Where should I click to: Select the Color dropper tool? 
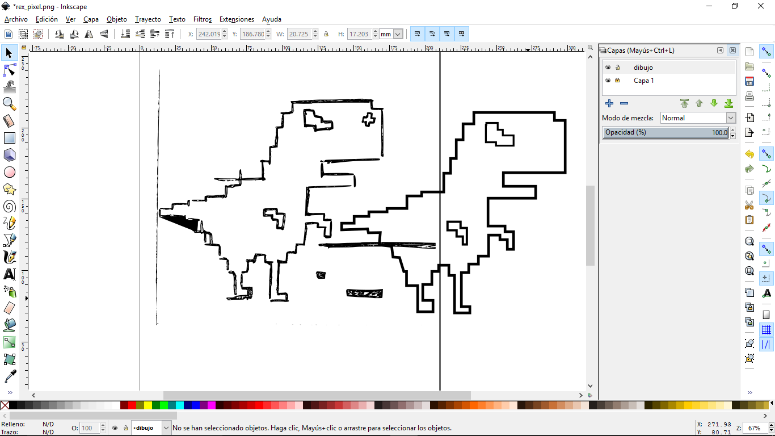[x=10, y=376]
